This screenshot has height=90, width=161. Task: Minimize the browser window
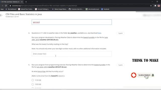(152, 2)
